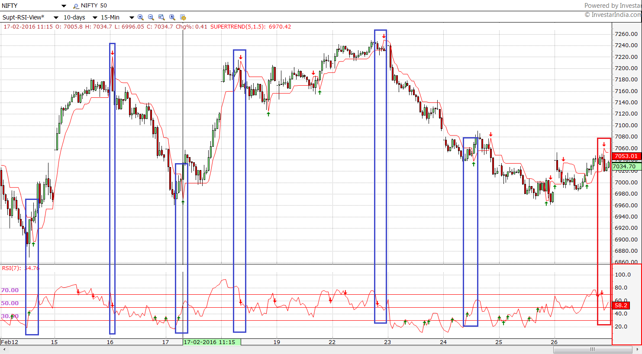Open the chart settings gear icon
The image size is (642, 354).
click(x=183, y=17)
